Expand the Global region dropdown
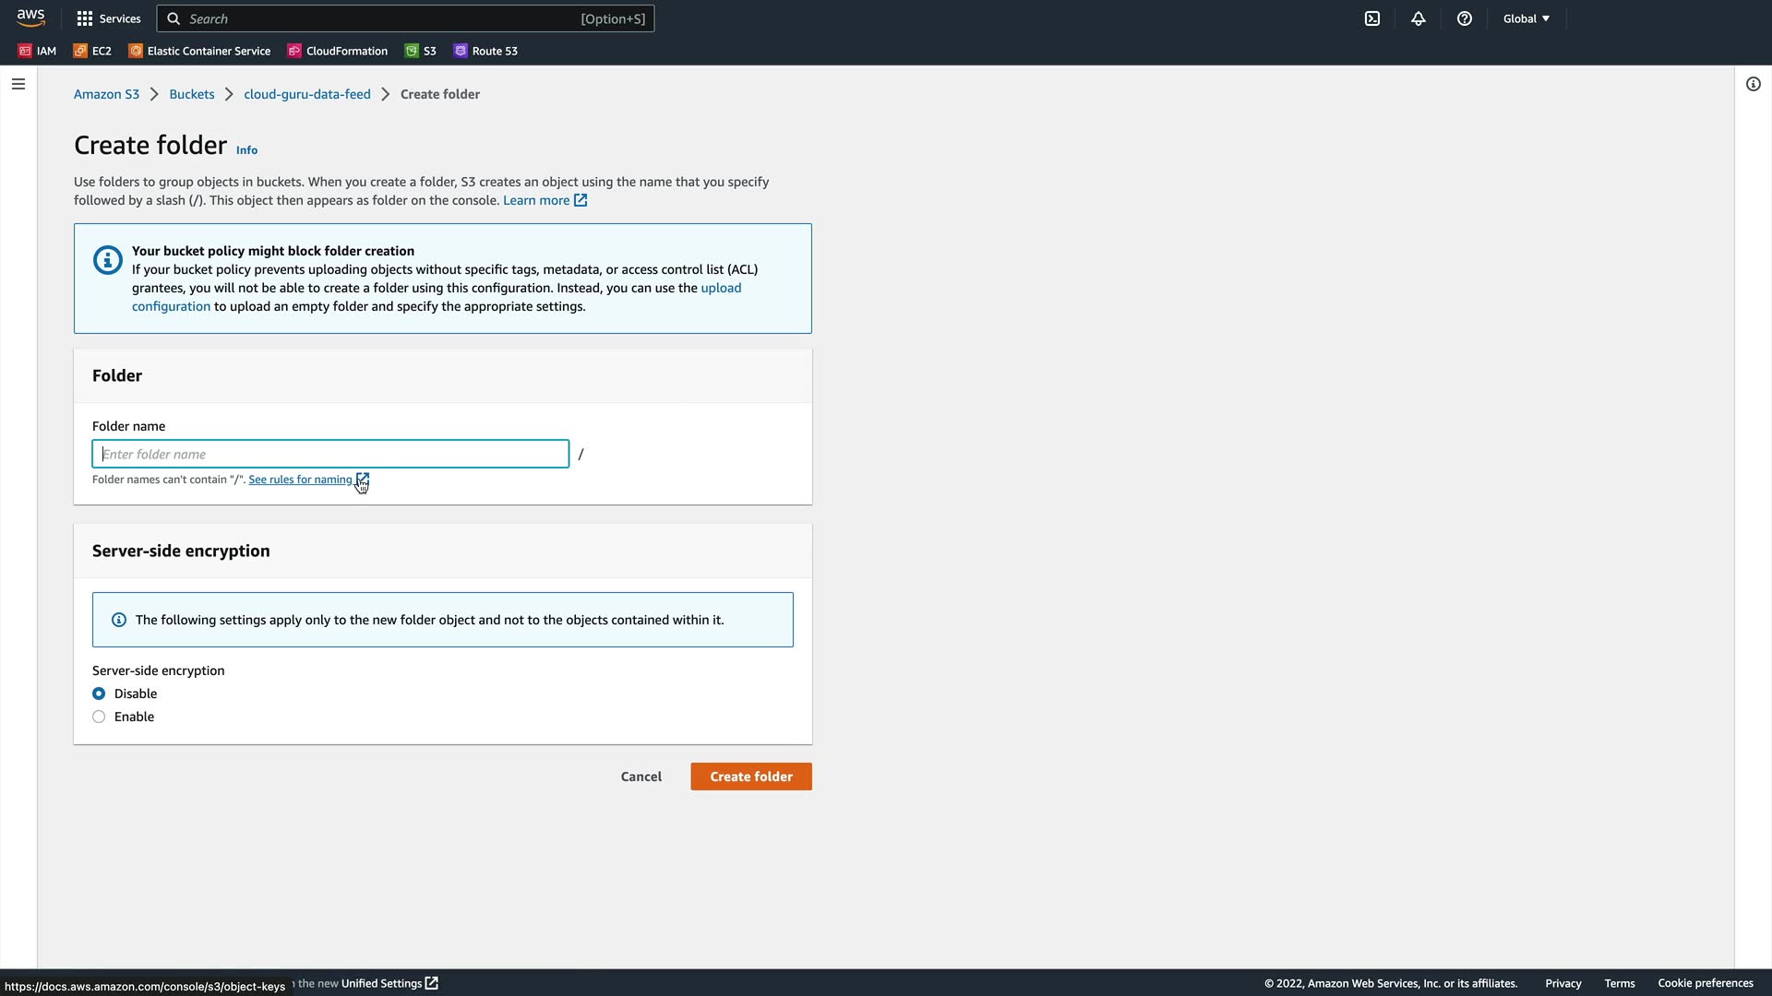 pyautogui.click(x=1526, y=18)
